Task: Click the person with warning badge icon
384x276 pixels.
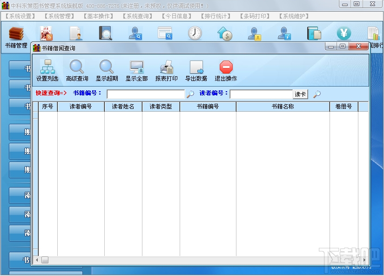Action: click(254, 33)
